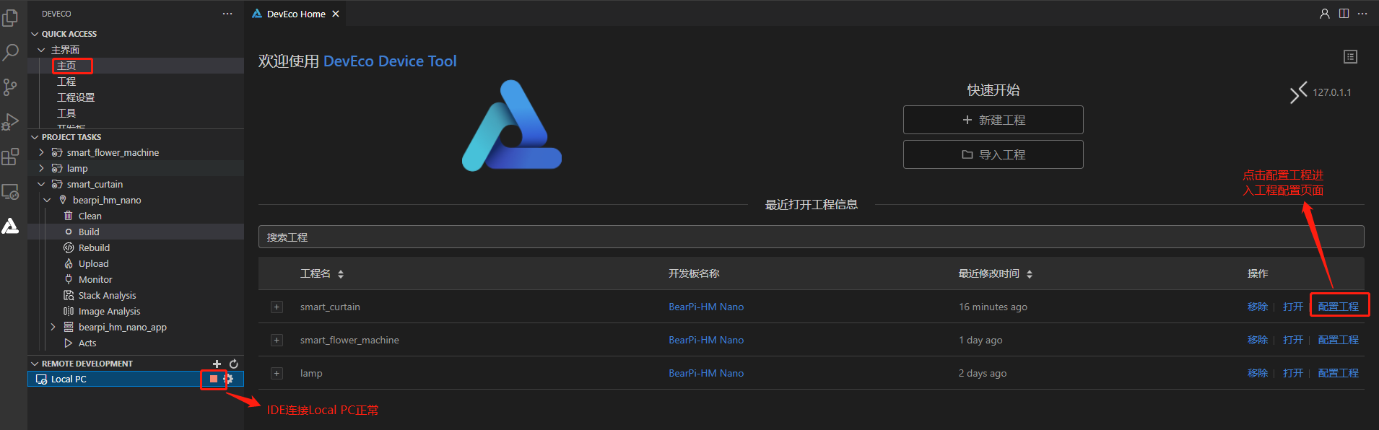The height and width of the screenshot is (430, 1379).
Task: Click 打开 for the lamp project
Action: pos(1293,373)
